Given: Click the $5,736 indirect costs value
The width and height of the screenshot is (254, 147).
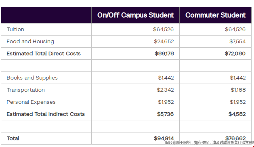Looking at the screenshot, I should pyautogui.click(x=165, y=114).
